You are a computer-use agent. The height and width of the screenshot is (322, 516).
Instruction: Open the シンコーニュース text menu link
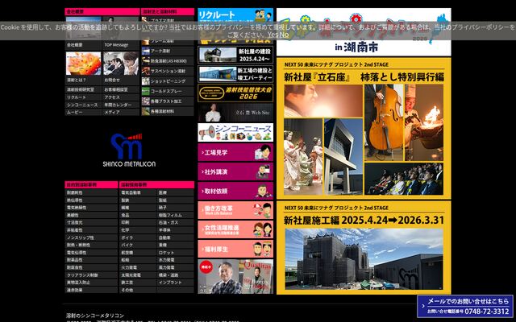pos(83,105)
